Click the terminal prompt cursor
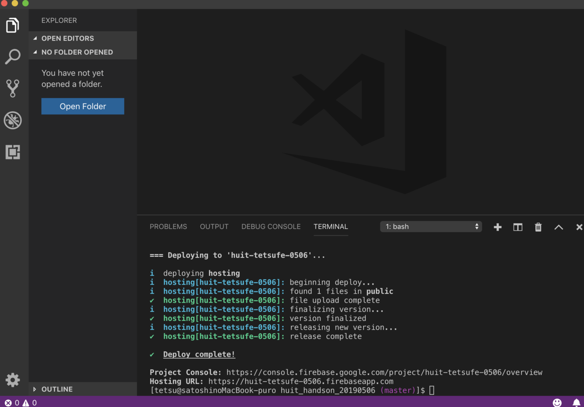Screen dimensions: 584x407 click(432, 390)
